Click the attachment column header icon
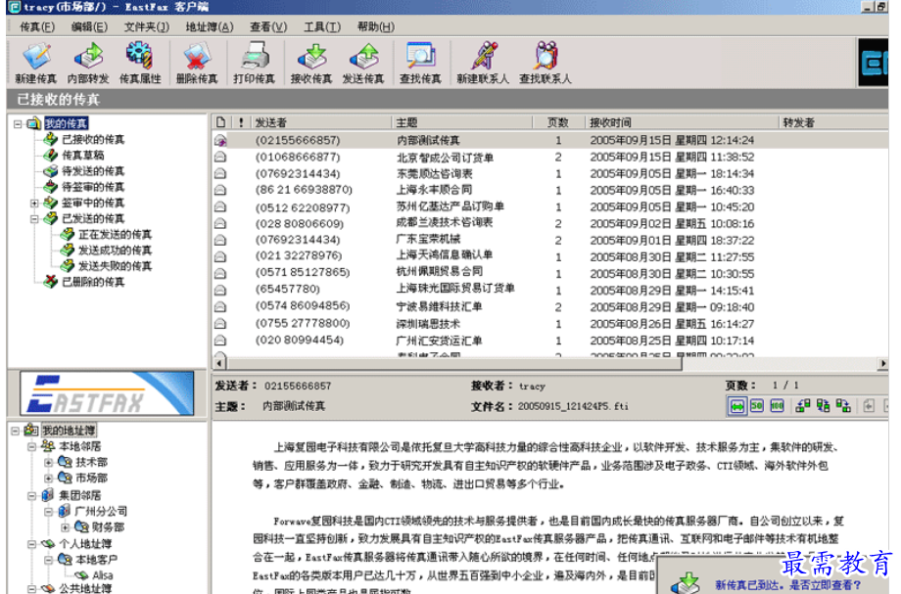The height and width of the screenshot is (594, 901). [x=220, y=122]
